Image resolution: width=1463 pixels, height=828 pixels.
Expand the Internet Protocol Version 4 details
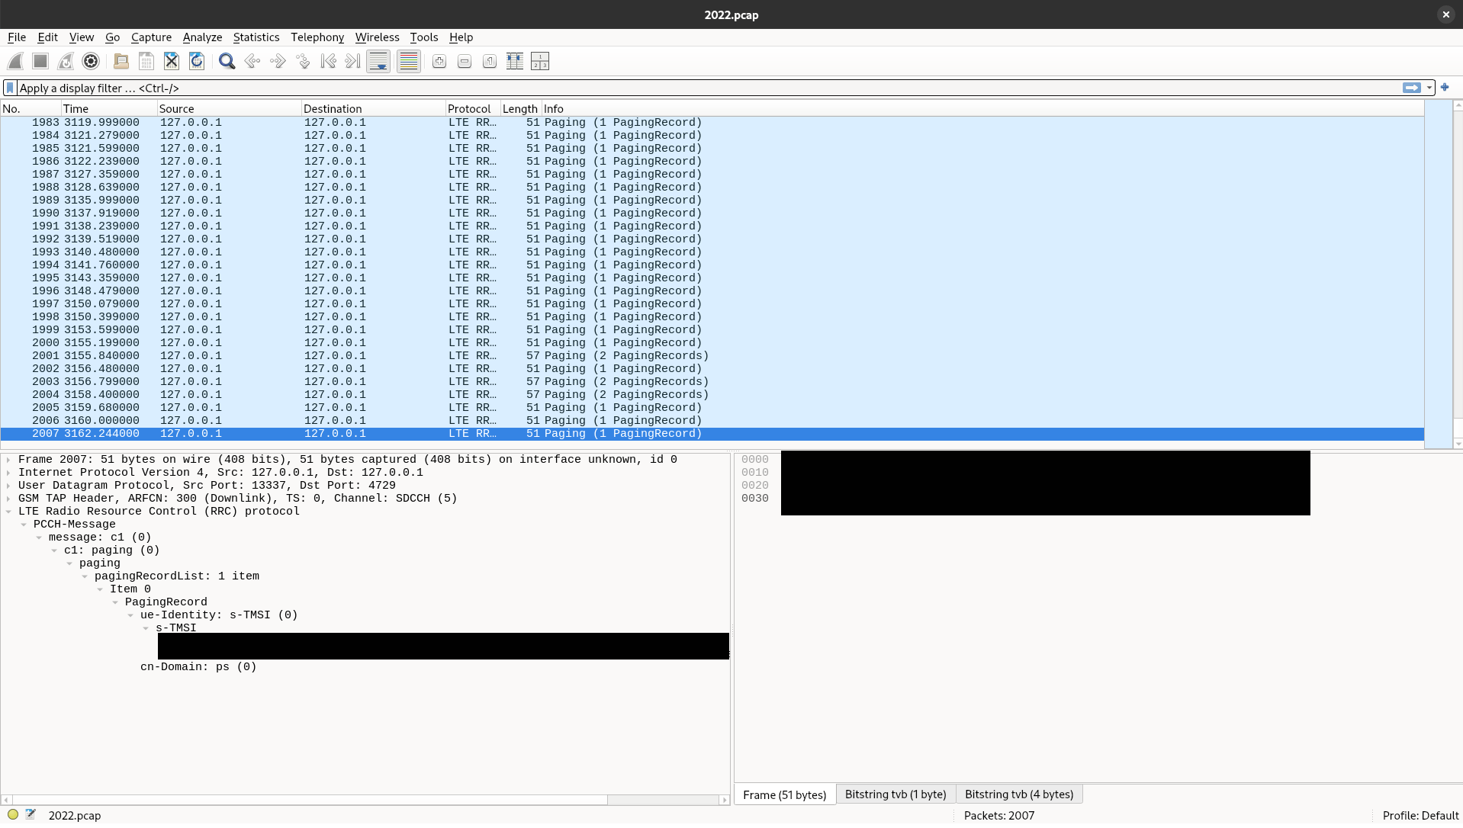[x=8, y=472]
